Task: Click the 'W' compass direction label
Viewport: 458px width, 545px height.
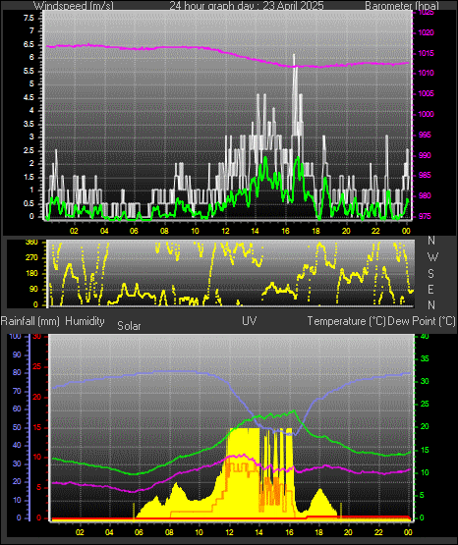Action: click(432, 257)
